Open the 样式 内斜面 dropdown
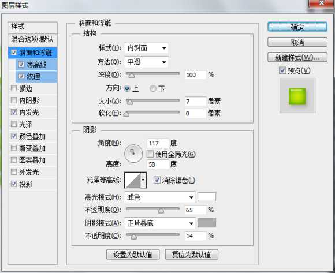335x273 pixels. (146, 48)
